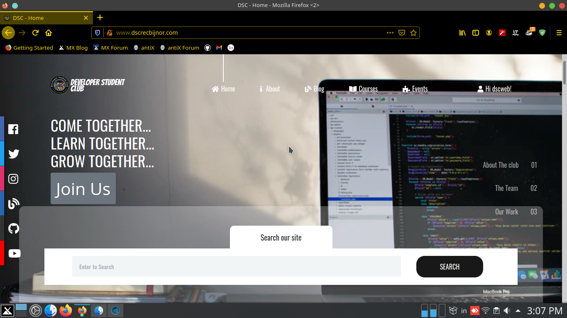Open the Home nav menu item

tap(223, 89)
